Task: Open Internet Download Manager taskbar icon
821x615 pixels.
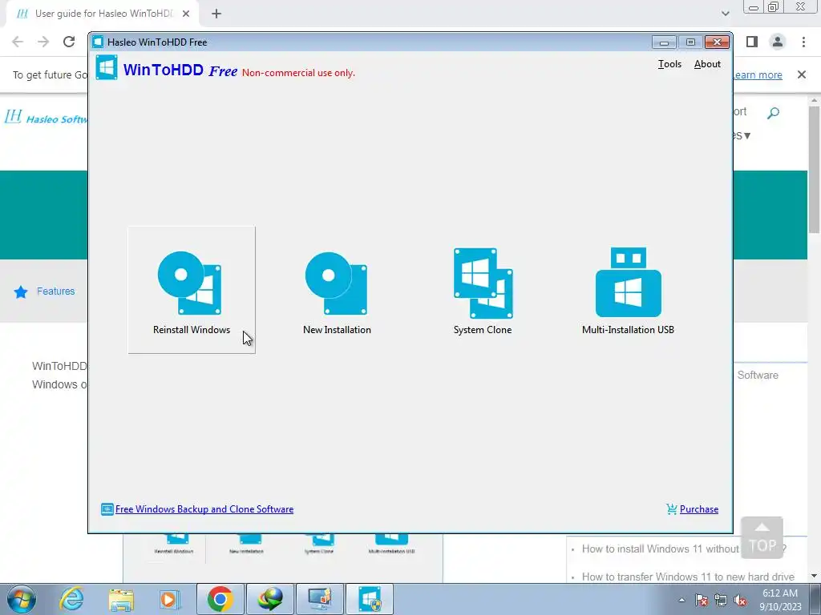Action: [270, 599]
